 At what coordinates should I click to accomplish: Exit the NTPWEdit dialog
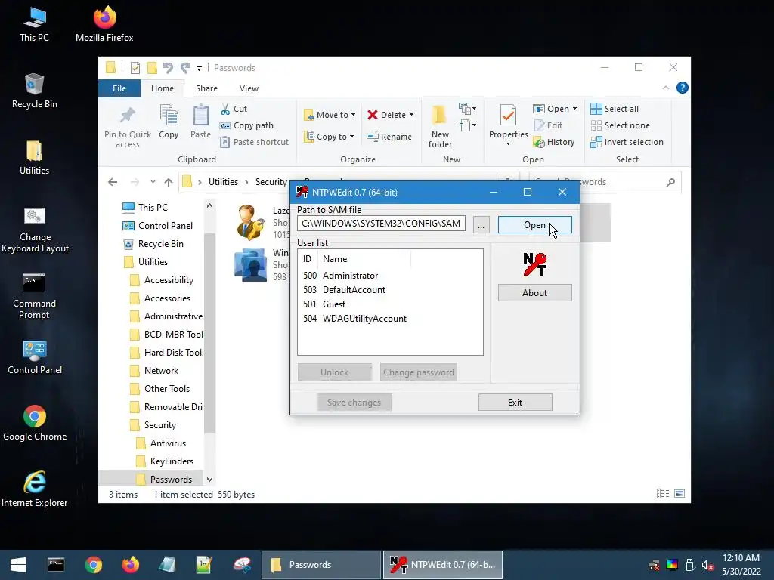point(515,402)
